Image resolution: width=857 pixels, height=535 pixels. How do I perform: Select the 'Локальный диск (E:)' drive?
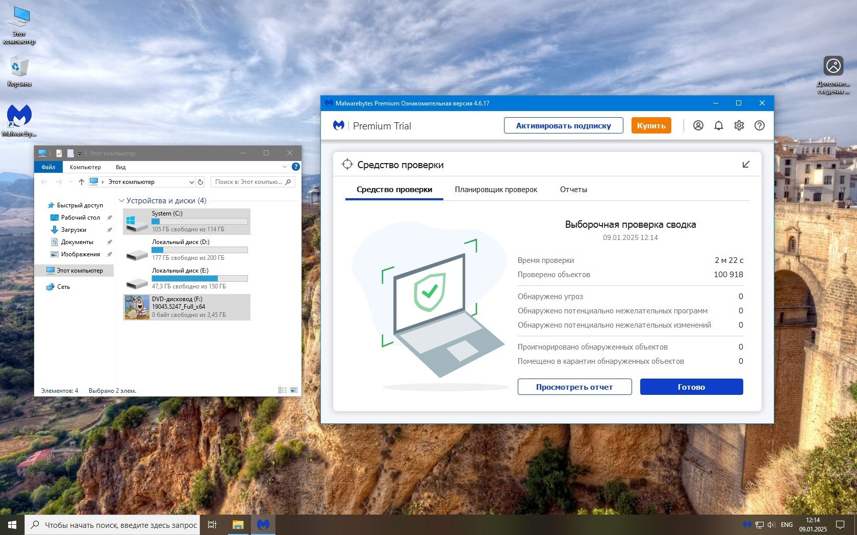click(x=187, y=279)
